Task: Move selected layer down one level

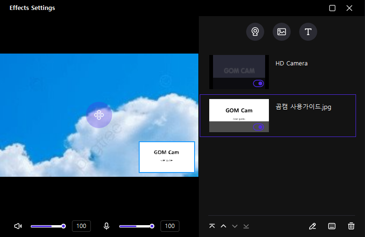Action: (235, 226)
